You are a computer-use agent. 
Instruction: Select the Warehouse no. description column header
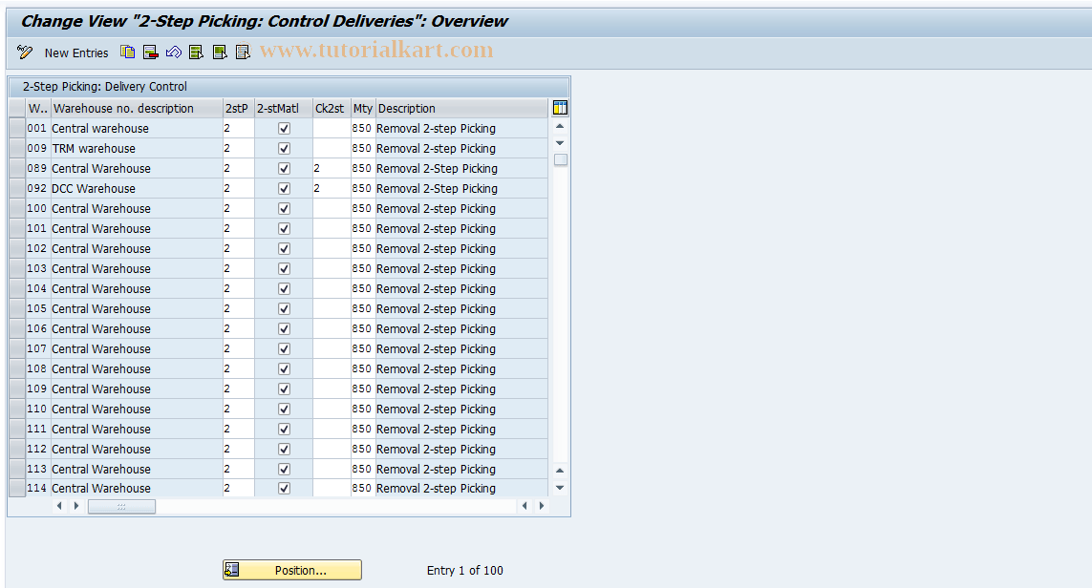[x=135, y=108]
